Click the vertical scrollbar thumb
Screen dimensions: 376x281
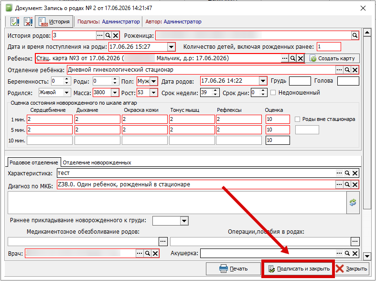click(367, 123)
